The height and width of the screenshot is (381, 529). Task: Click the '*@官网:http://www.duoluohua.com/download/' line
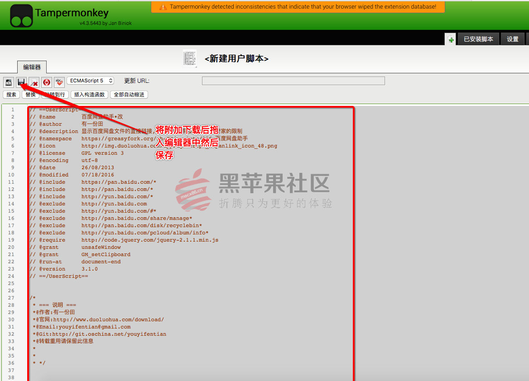[98, 319]
